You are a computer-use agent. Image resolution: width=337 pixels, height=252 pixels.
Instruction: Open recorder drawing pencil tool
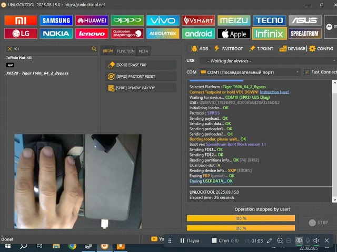click(269, 240)
